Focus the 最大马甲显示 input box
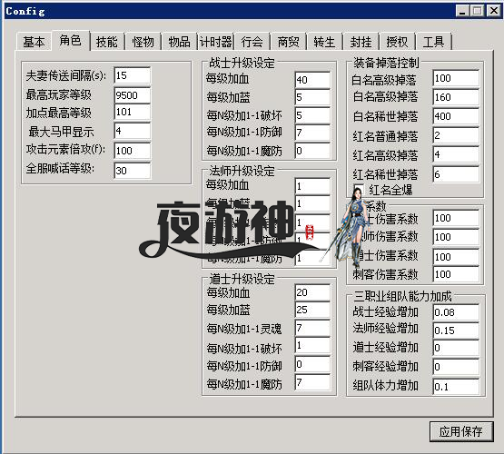This screenshot has height=454, width=504. [132, 131]
